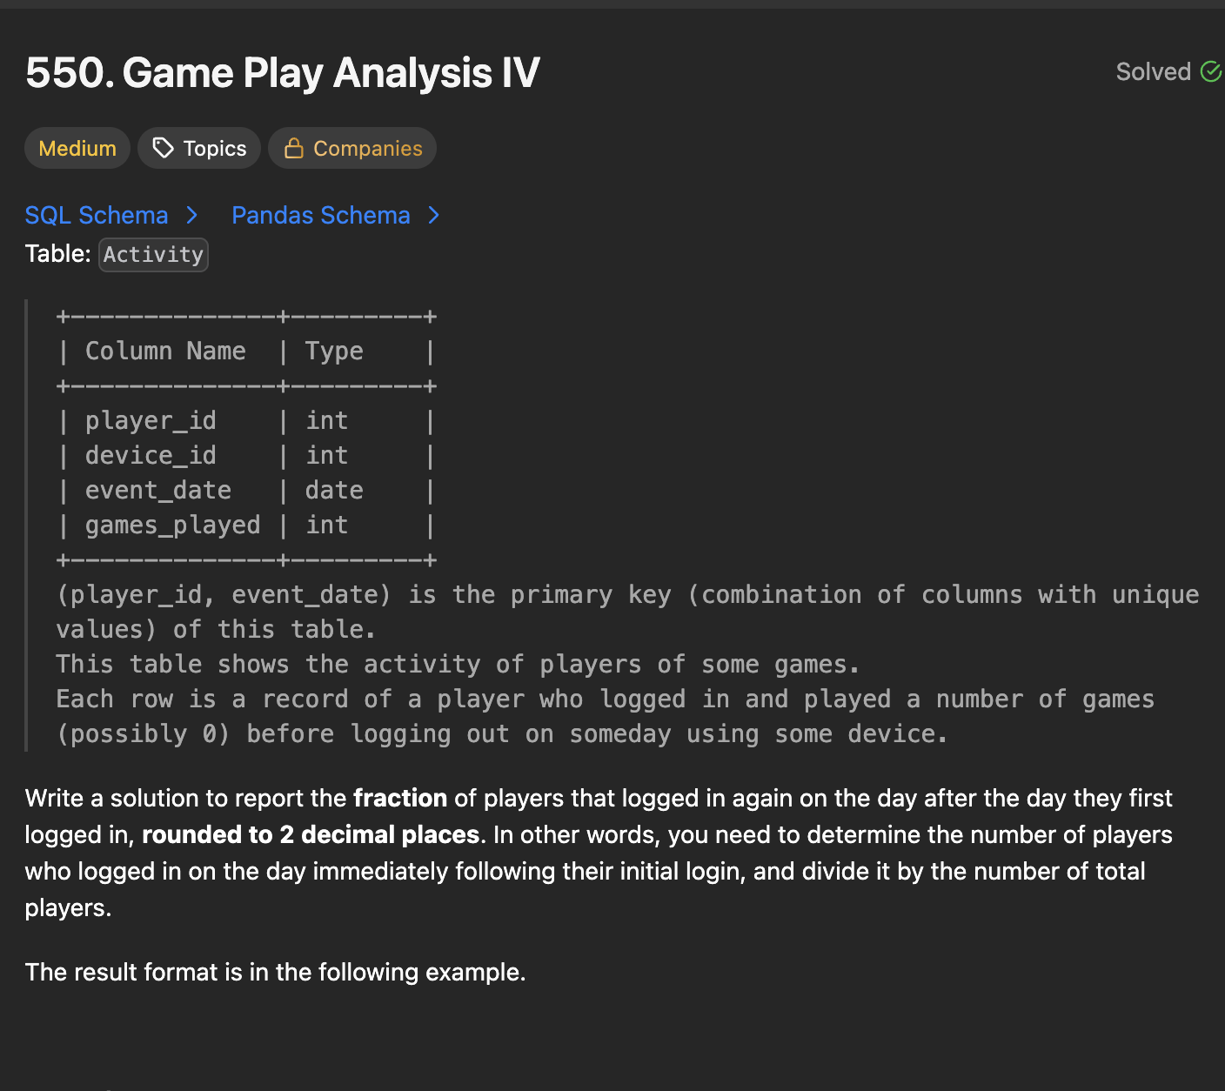Click the Column Name header in schema
This screenshot has width=1225, height=1091.
click(x=165, y=351)
